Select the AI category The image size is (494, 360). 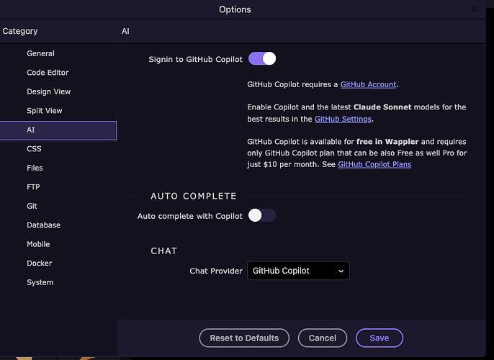pos(58,130)
